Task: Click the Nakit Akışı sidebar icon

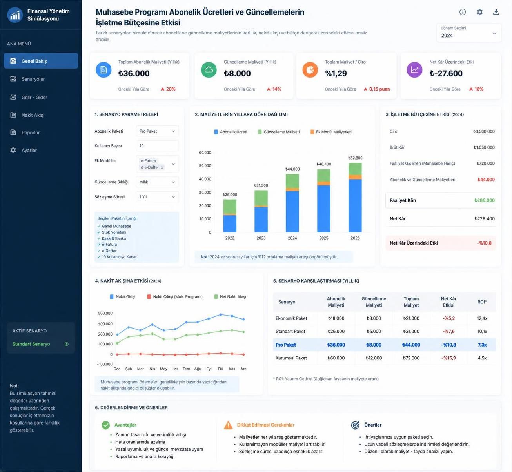Action: pos(13,115)
